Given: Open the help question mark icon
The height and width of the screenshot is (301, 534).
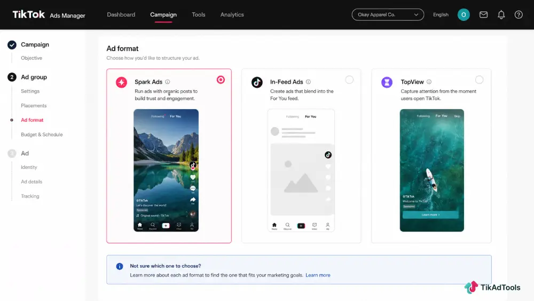Looking at the screenshot, I should pyautogui.click(x=519, y=14).
